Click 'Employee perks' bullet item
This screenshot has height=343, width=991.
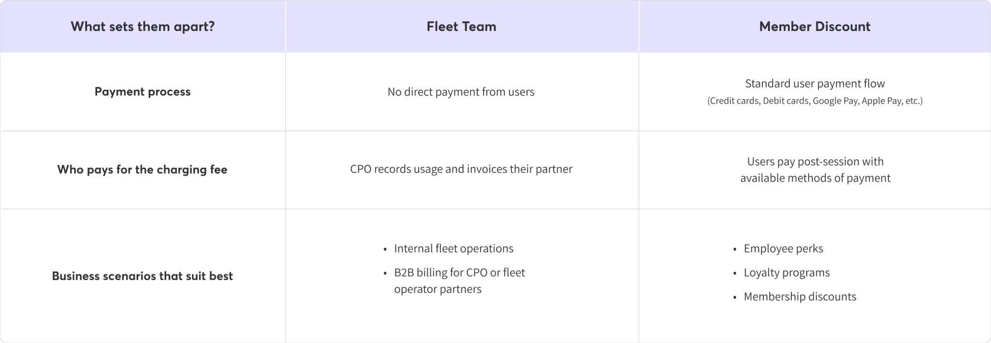click(x=784, y=249)
